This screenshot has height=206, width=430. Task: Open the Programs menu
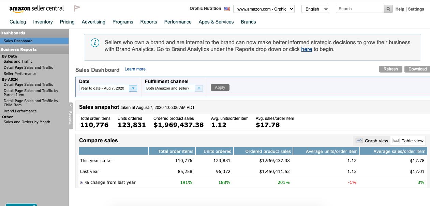click(123, 22)
